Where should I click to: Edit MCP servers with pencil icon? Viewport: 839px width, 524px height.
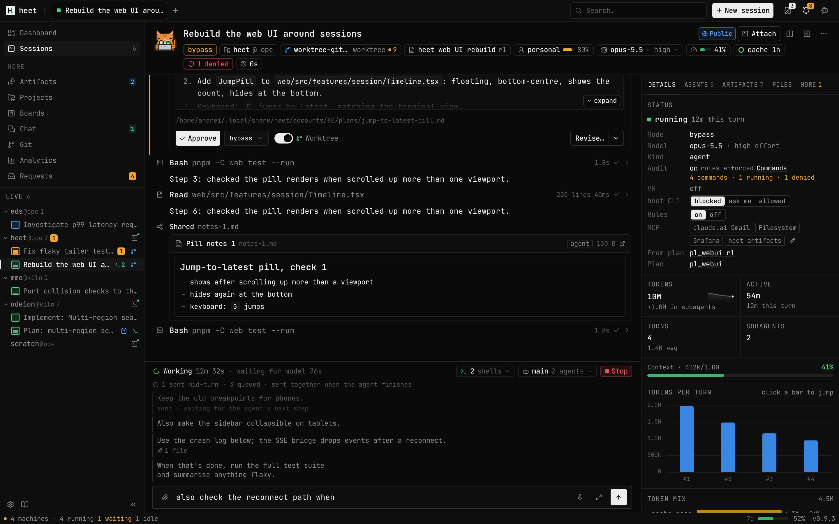pyautogui.click(x=792, y=240)
